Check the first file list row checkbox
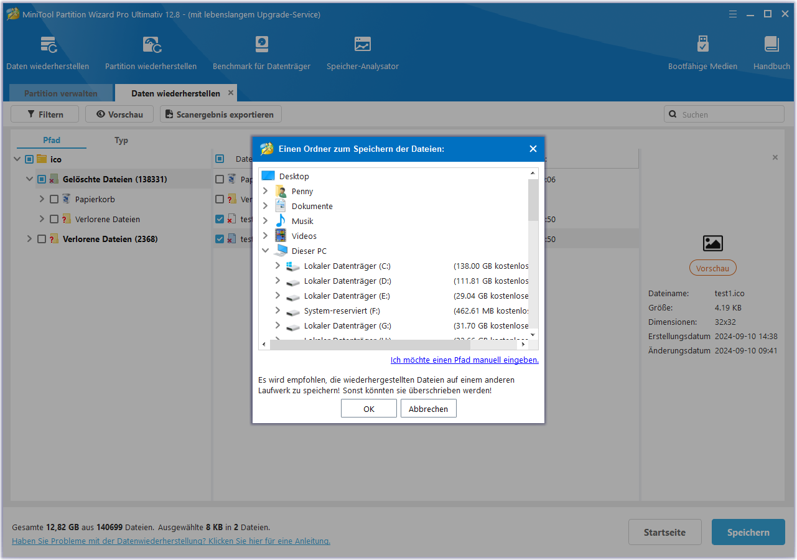 pyautogui.click(x=220, y=179)
